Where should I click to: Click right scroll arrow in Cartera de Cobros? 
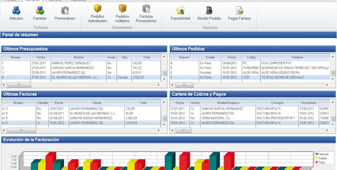click(327, 130)
